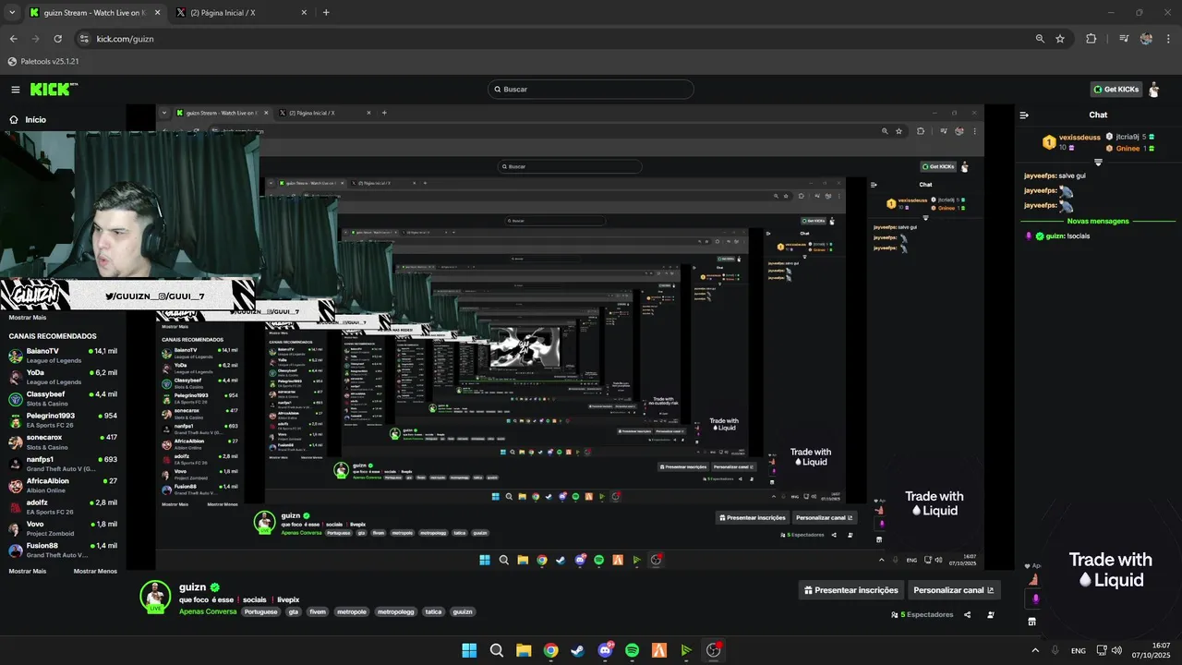View site information icon in address bar
Screen dimensions: 1182x665
[x=84, y=39]
